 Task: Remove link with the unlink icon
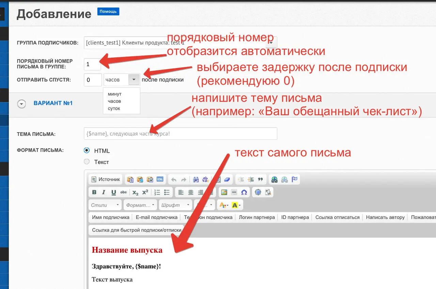[284, 180]
